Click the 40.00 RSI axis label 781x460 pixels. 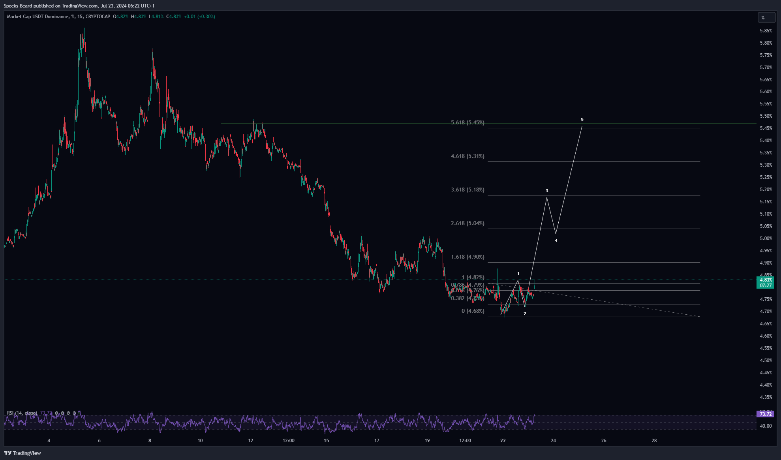766,426
